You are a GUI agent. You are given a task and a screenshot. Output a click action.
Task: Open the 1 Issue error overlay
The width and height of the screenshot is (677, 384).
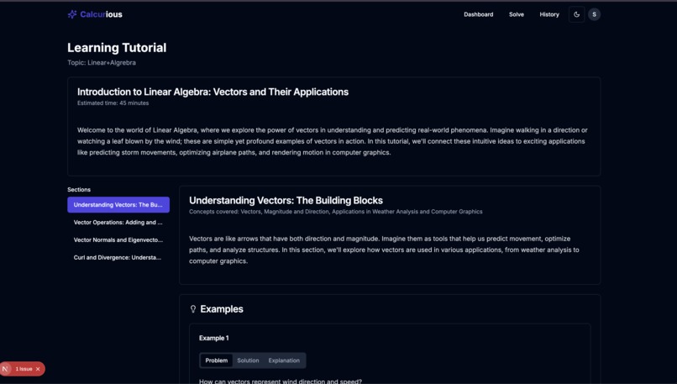pyautogui.click(x=24, y=369)
